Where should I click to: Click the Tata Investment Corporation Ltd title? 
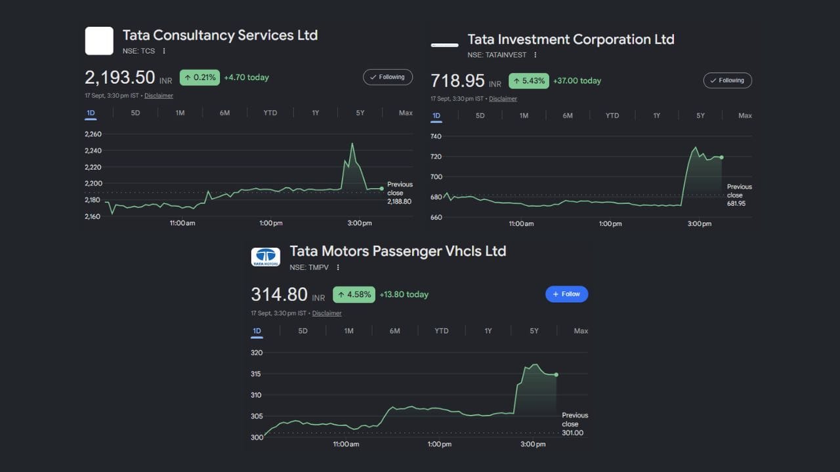click(571, 39)
